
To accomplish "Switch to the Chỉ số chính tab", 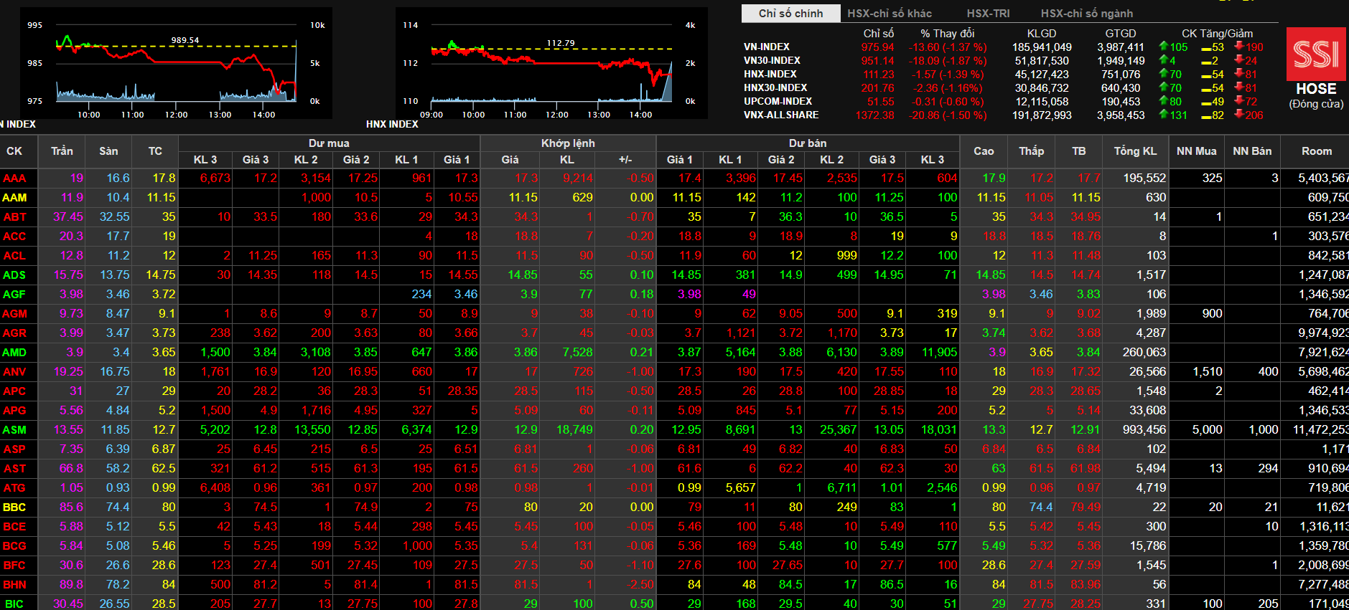I will (790, 13).
